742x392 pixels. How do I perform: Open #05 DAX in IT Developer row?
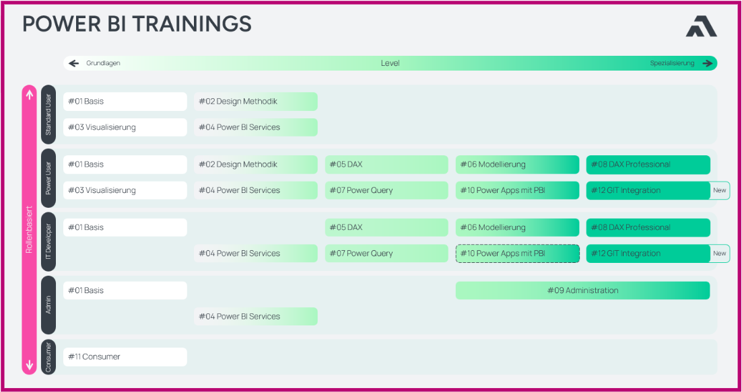[386, 228]
